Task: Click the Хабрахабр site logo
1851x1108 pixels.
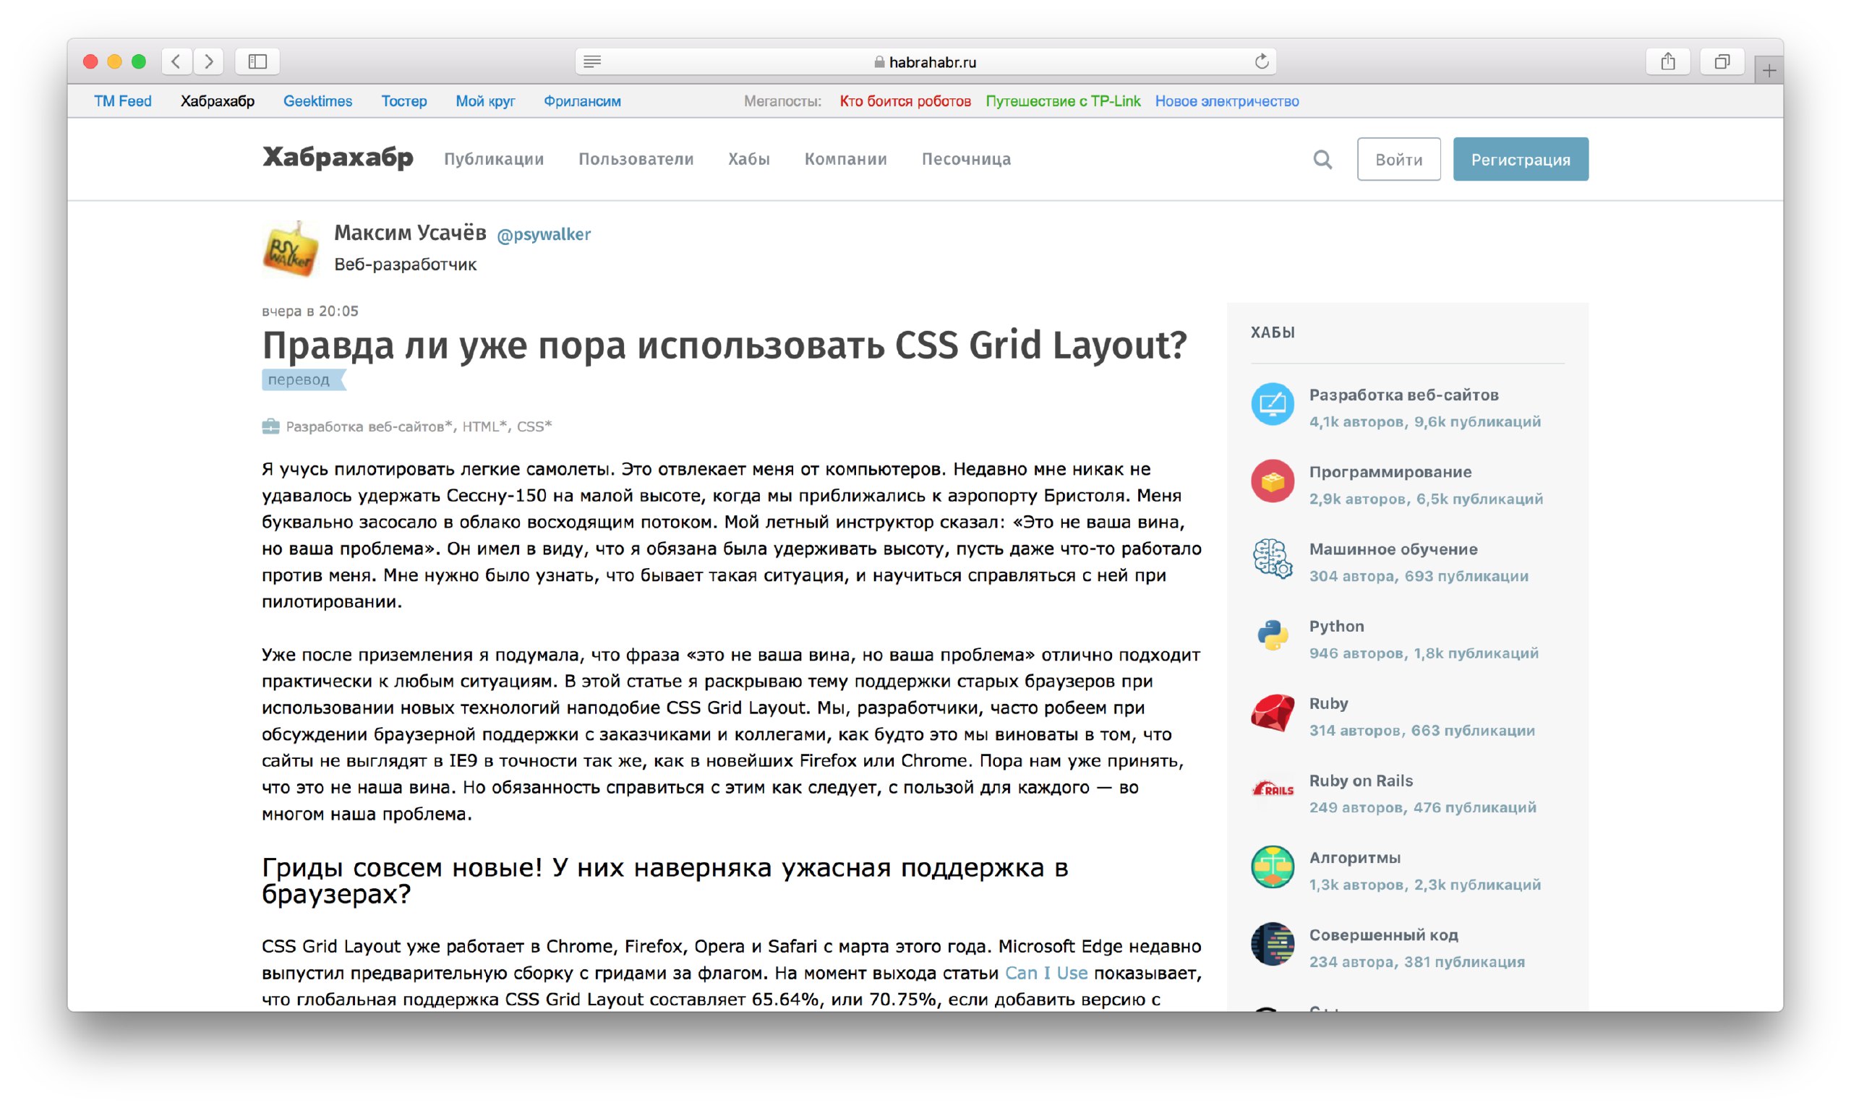Action: (338, 158)
